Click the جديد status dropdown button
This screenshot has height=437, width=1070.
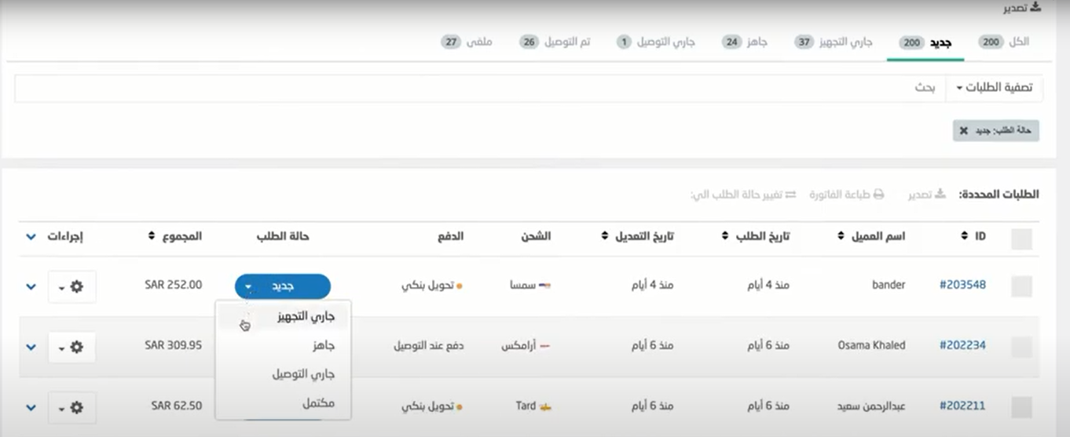tap(283, 286)
